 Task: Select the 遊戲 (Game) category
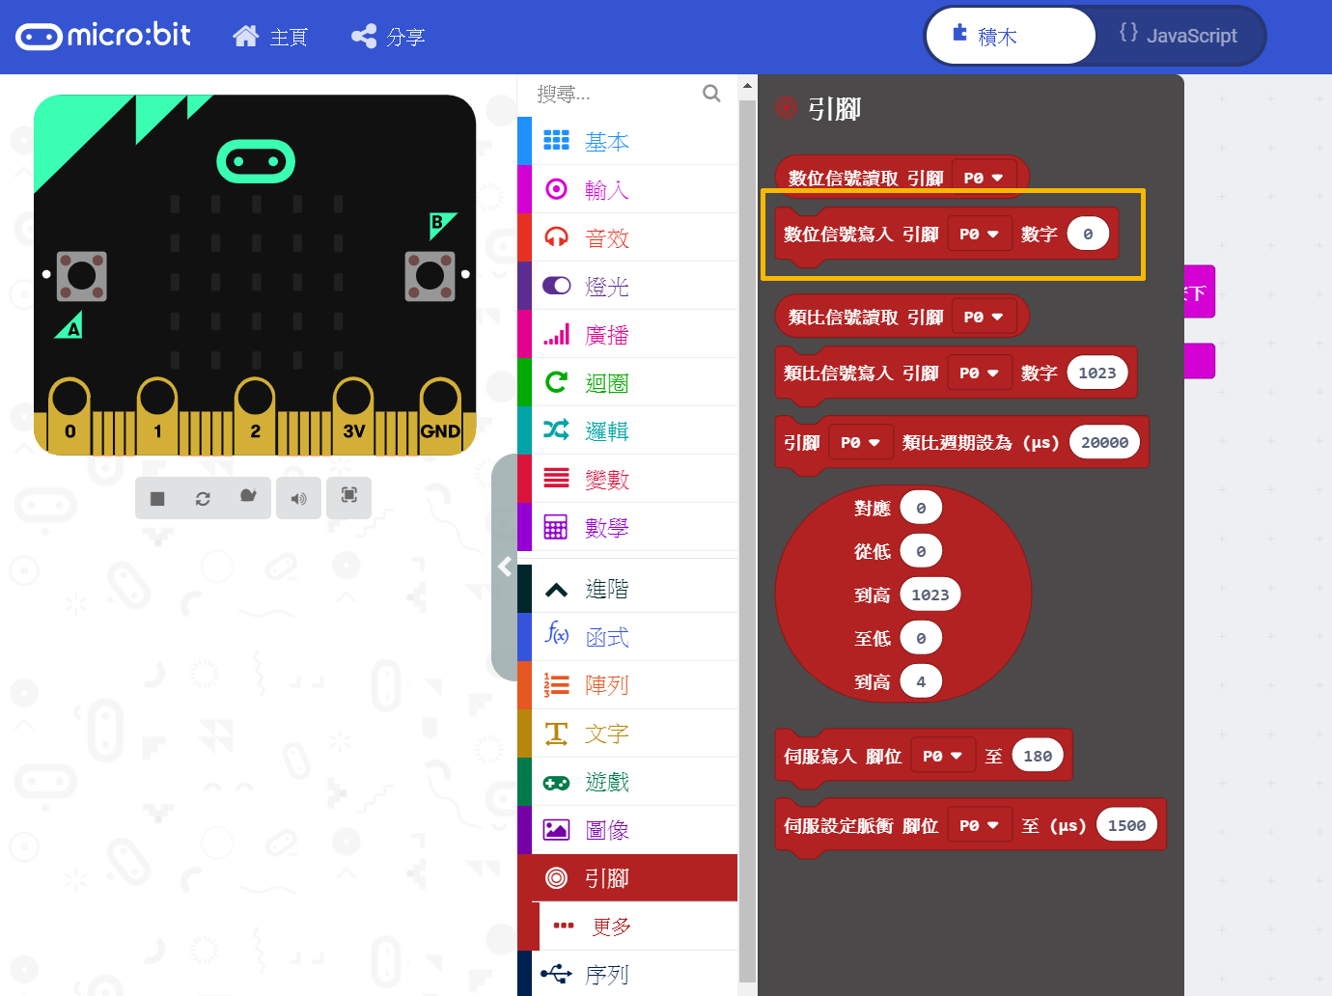(606, 781)
